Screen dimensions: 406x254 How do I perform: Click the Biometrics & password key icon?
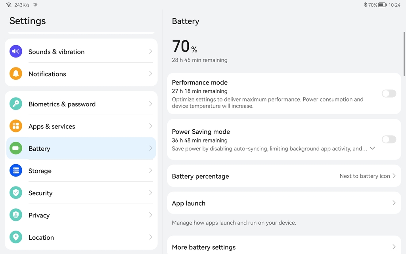pyautogui.click(x=16, y=104)
